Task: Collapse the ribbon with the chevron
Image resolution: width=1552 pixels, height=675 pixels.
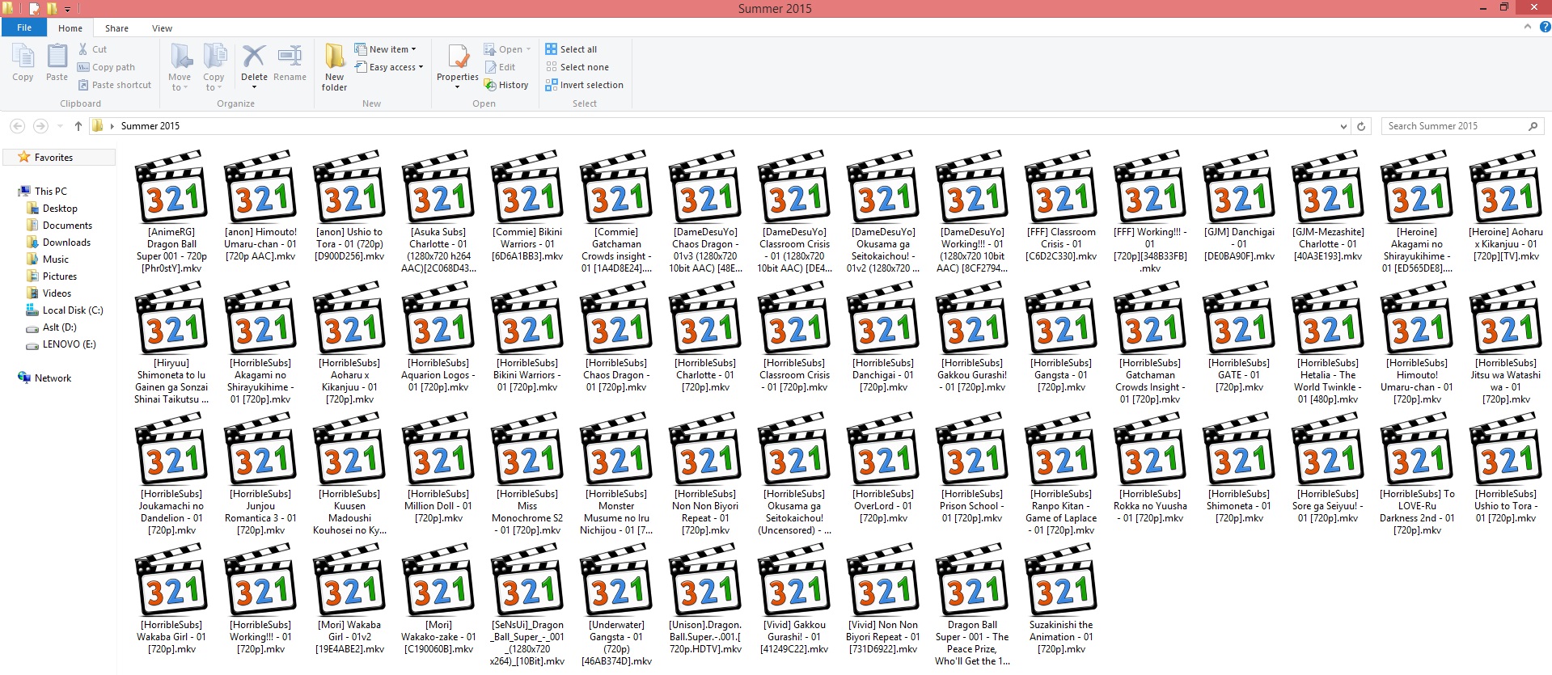Action: coord(1528,27)
